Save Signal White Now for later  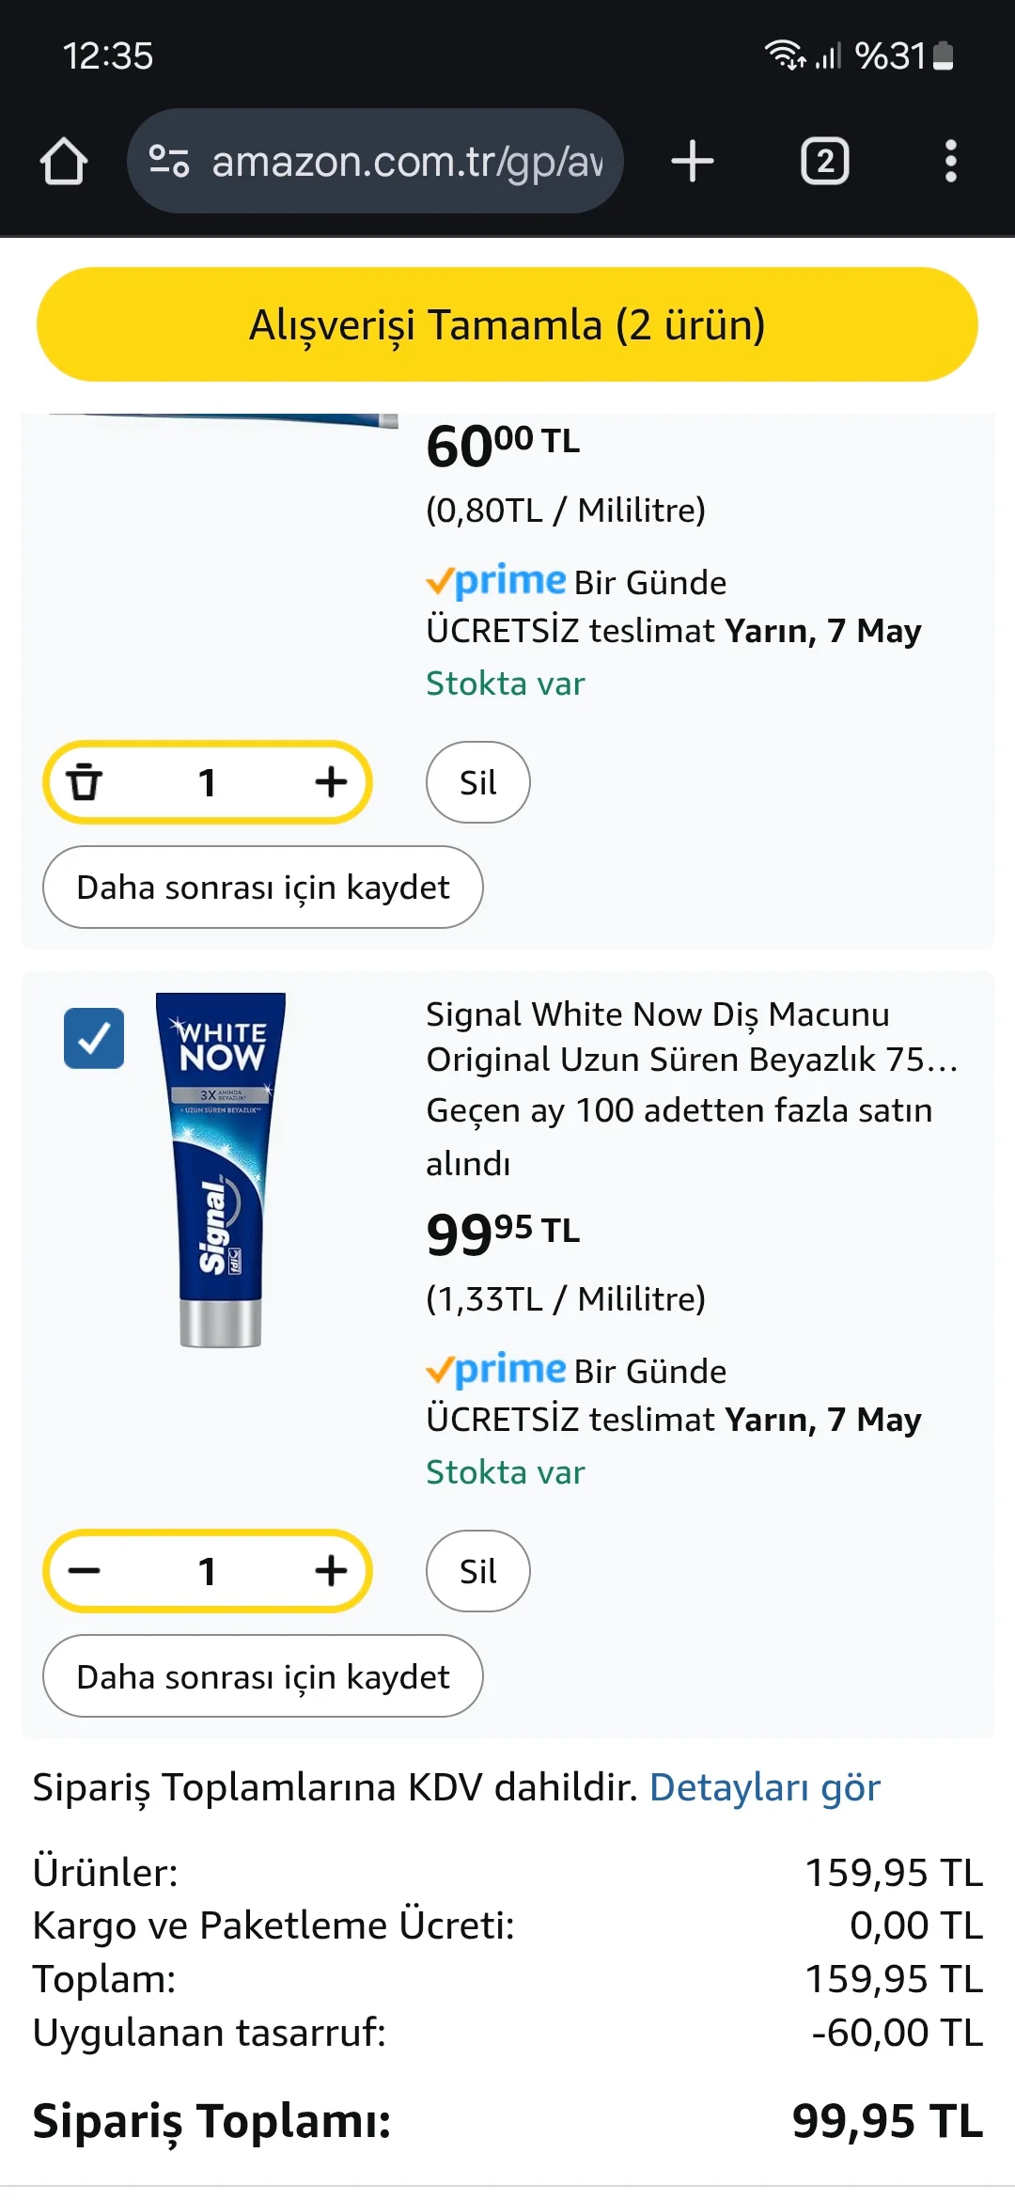click(263, 1676)
